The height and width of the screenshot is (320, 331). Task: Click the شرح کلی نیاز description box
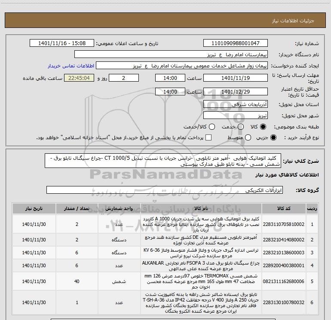point(163,161)
